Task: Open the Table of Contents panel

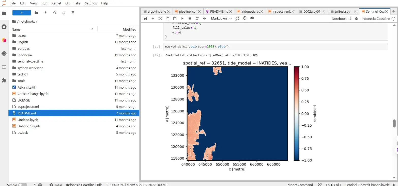Action: pyautogui.click(x=4, y=67)
